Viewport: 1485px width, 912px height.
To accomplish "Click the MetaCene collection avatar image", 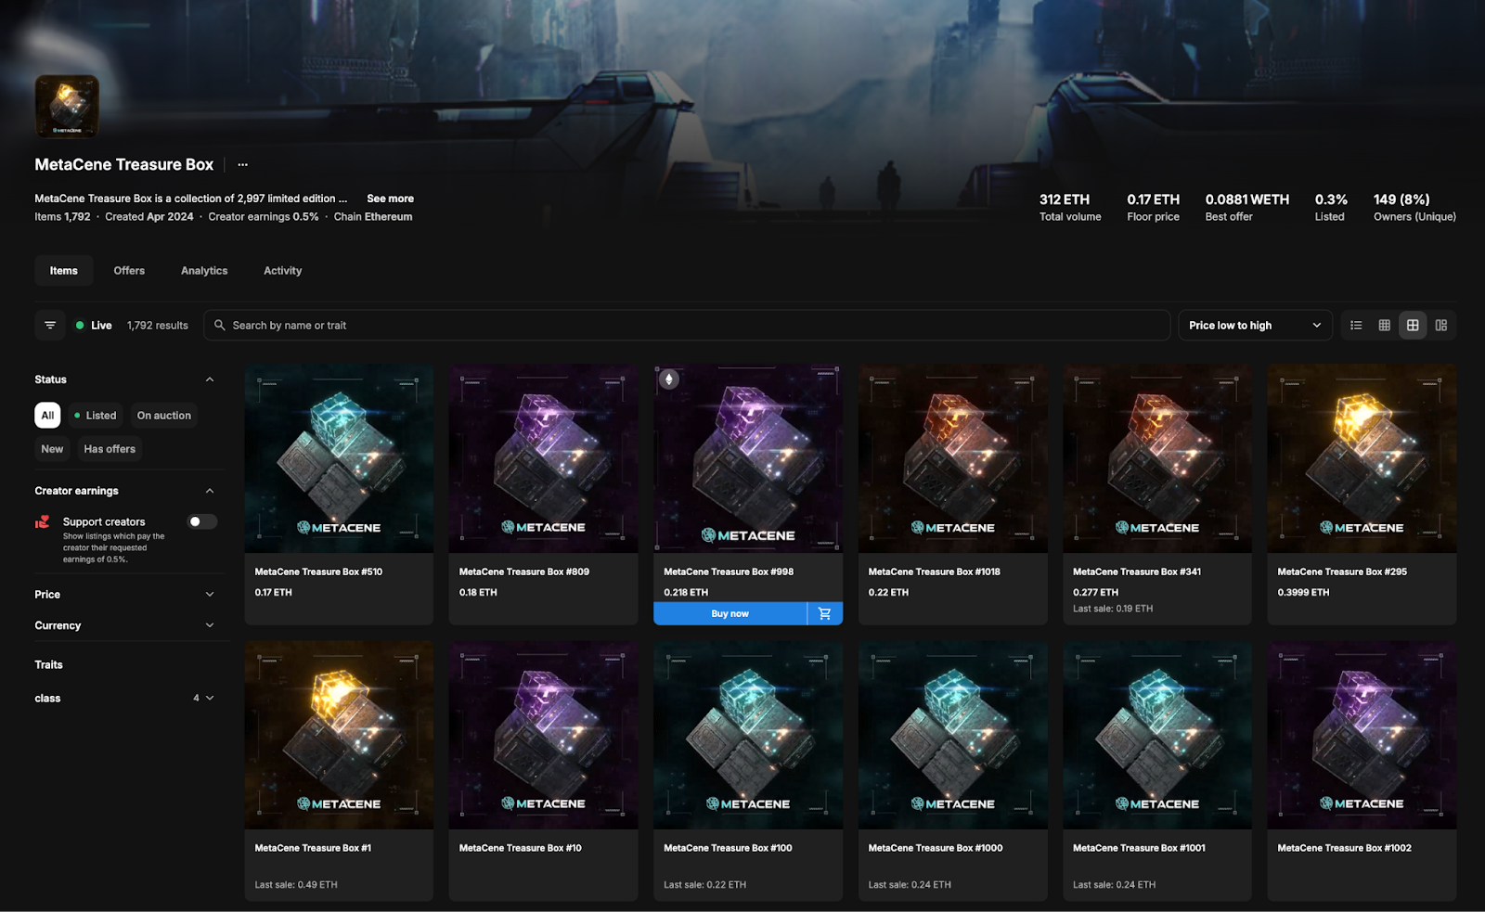I will [x=67, y=107].
